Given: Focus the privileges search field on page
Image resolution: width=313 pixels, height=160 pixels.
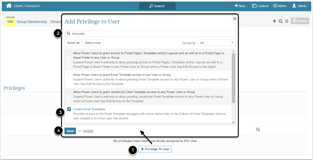Looking at the screenshot, I should point(280,129).
